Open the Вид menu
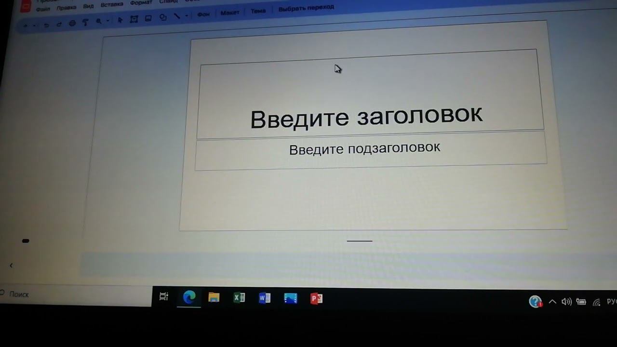 pyautogui.click(x=88, y=6)
